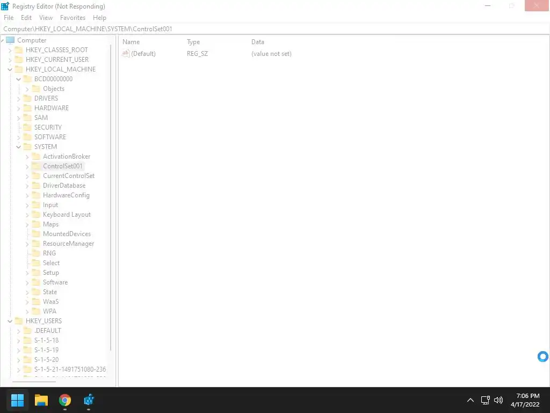Open the View menu

click(46, 18)
